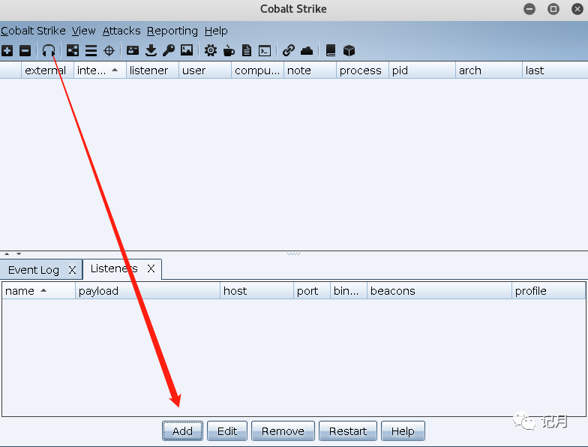Sort listeners by profile column
588x447 pixels.
click(x=548, y=291)
